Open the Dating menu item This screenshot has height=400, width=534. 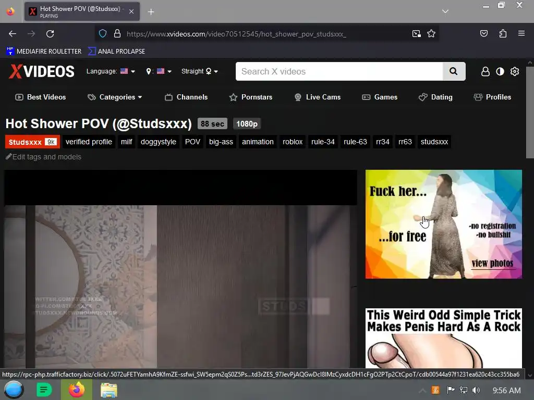point(435,97)
